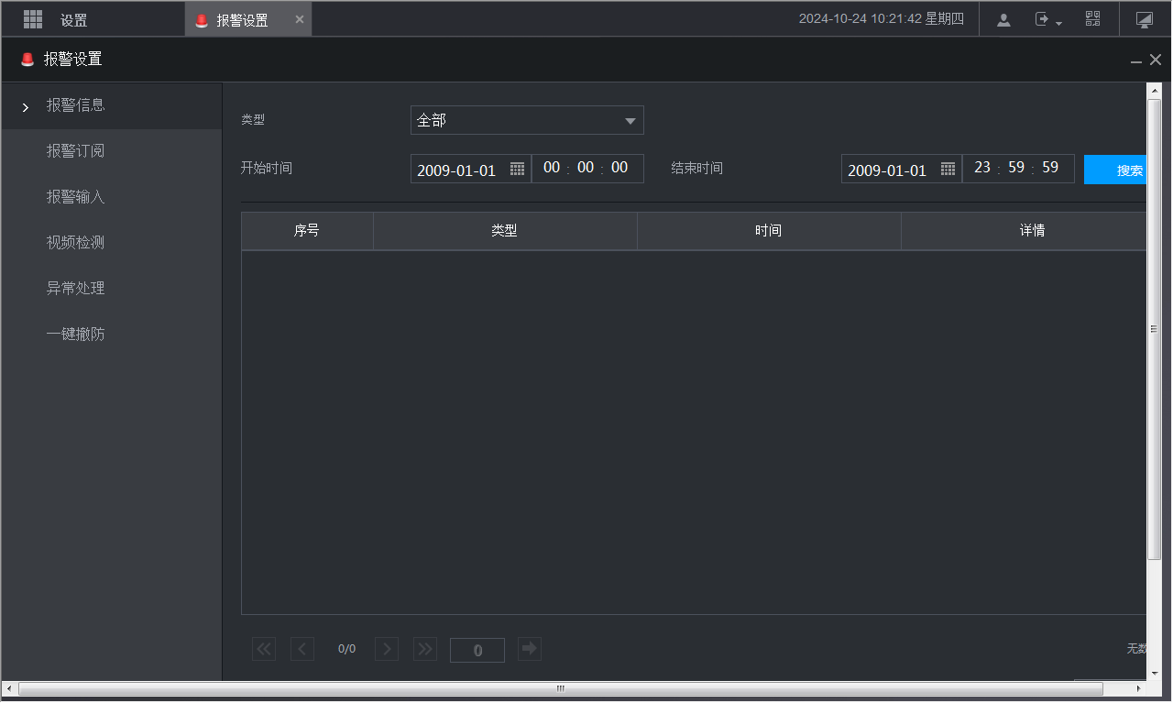
Task: Expand the 类型 dropdown showing 全部
Action: [527, 120]
